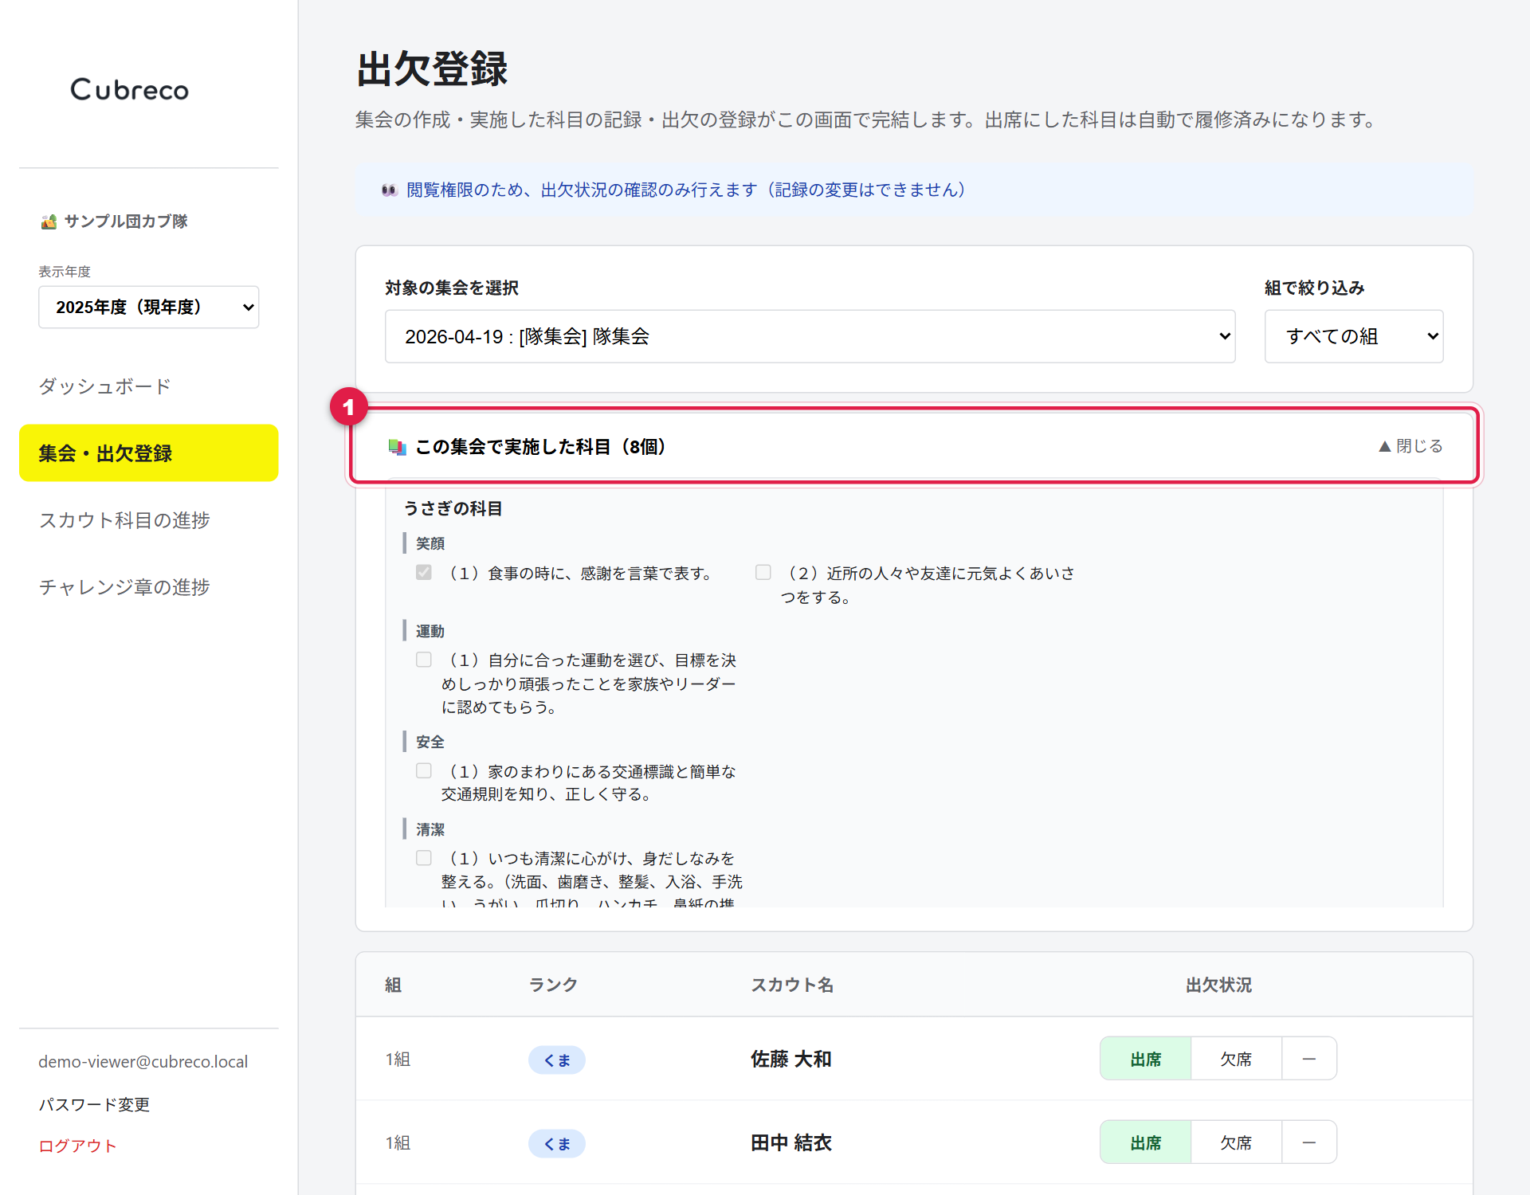Click the スカウト名 column header
This screenshot has height=1195, width=1530.
pos(792,985)
